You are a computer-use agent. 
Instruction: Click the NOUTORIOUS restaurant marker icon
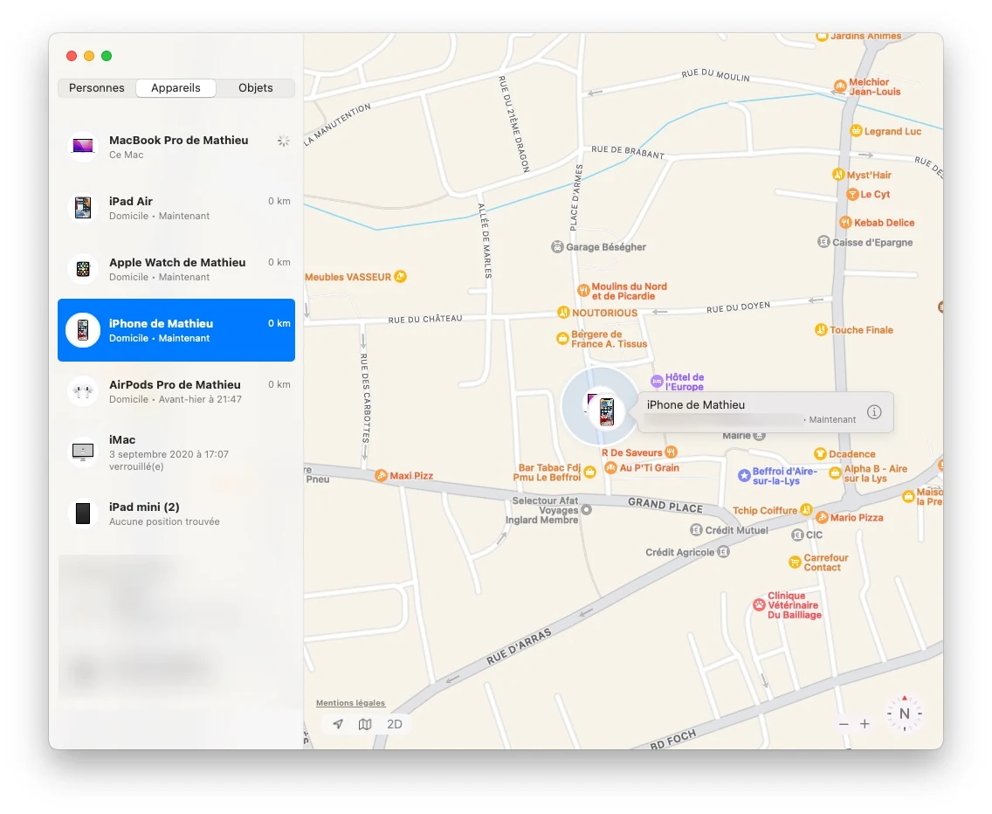pos(563,312)
